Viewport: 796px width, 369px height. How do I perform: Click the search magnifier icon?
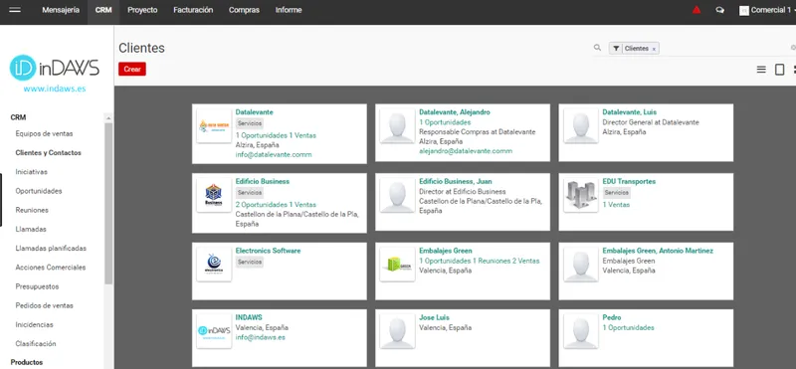coord(597,48)
